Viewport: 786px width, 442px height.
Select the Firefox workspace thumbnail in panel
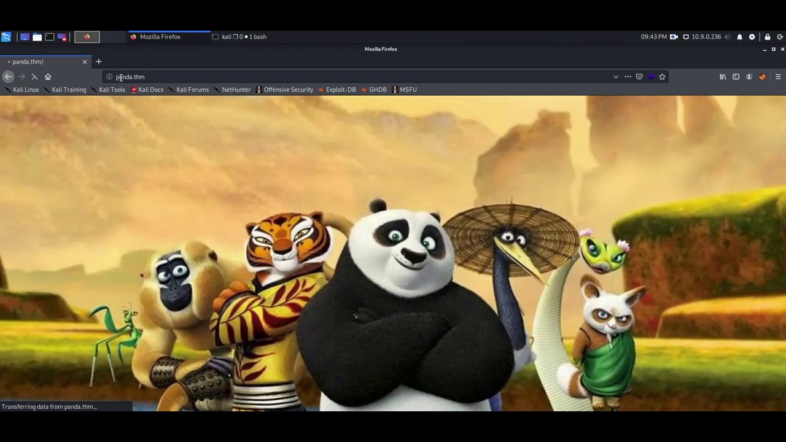coord(87,37)
